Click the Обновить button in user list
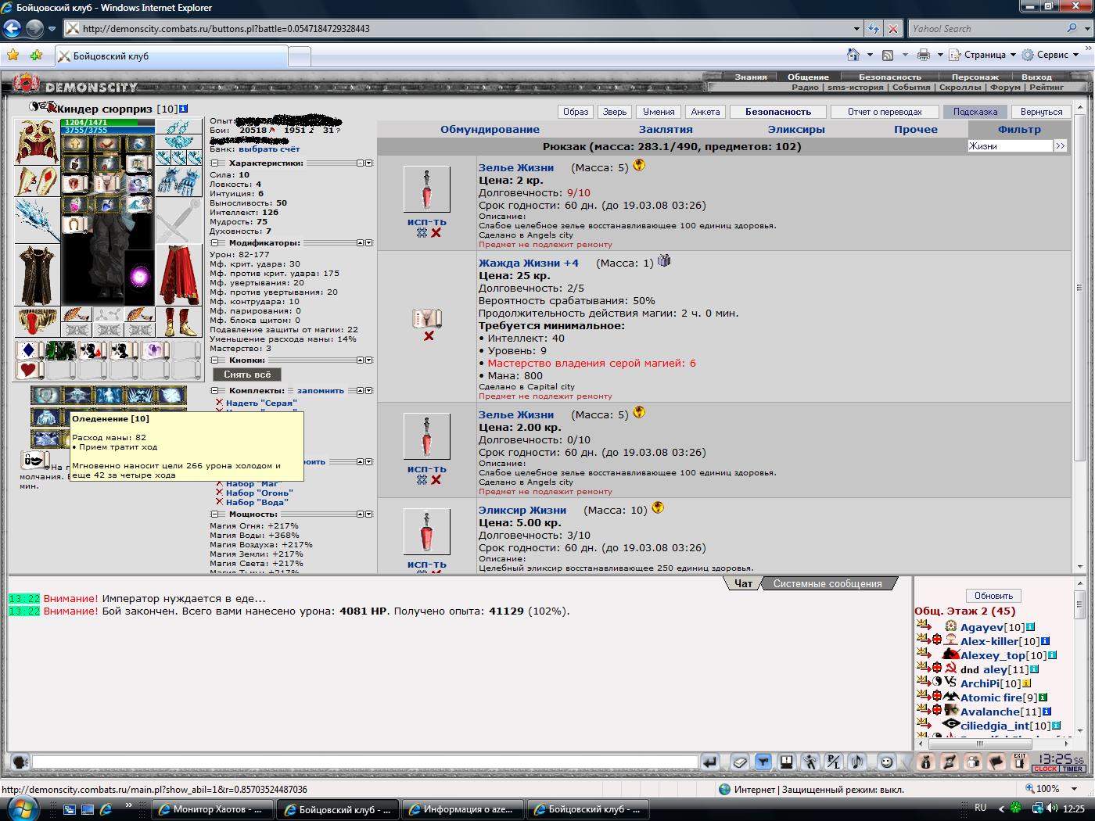The width and height of the screenshot is (1095, 821). (x=993, y=596)
